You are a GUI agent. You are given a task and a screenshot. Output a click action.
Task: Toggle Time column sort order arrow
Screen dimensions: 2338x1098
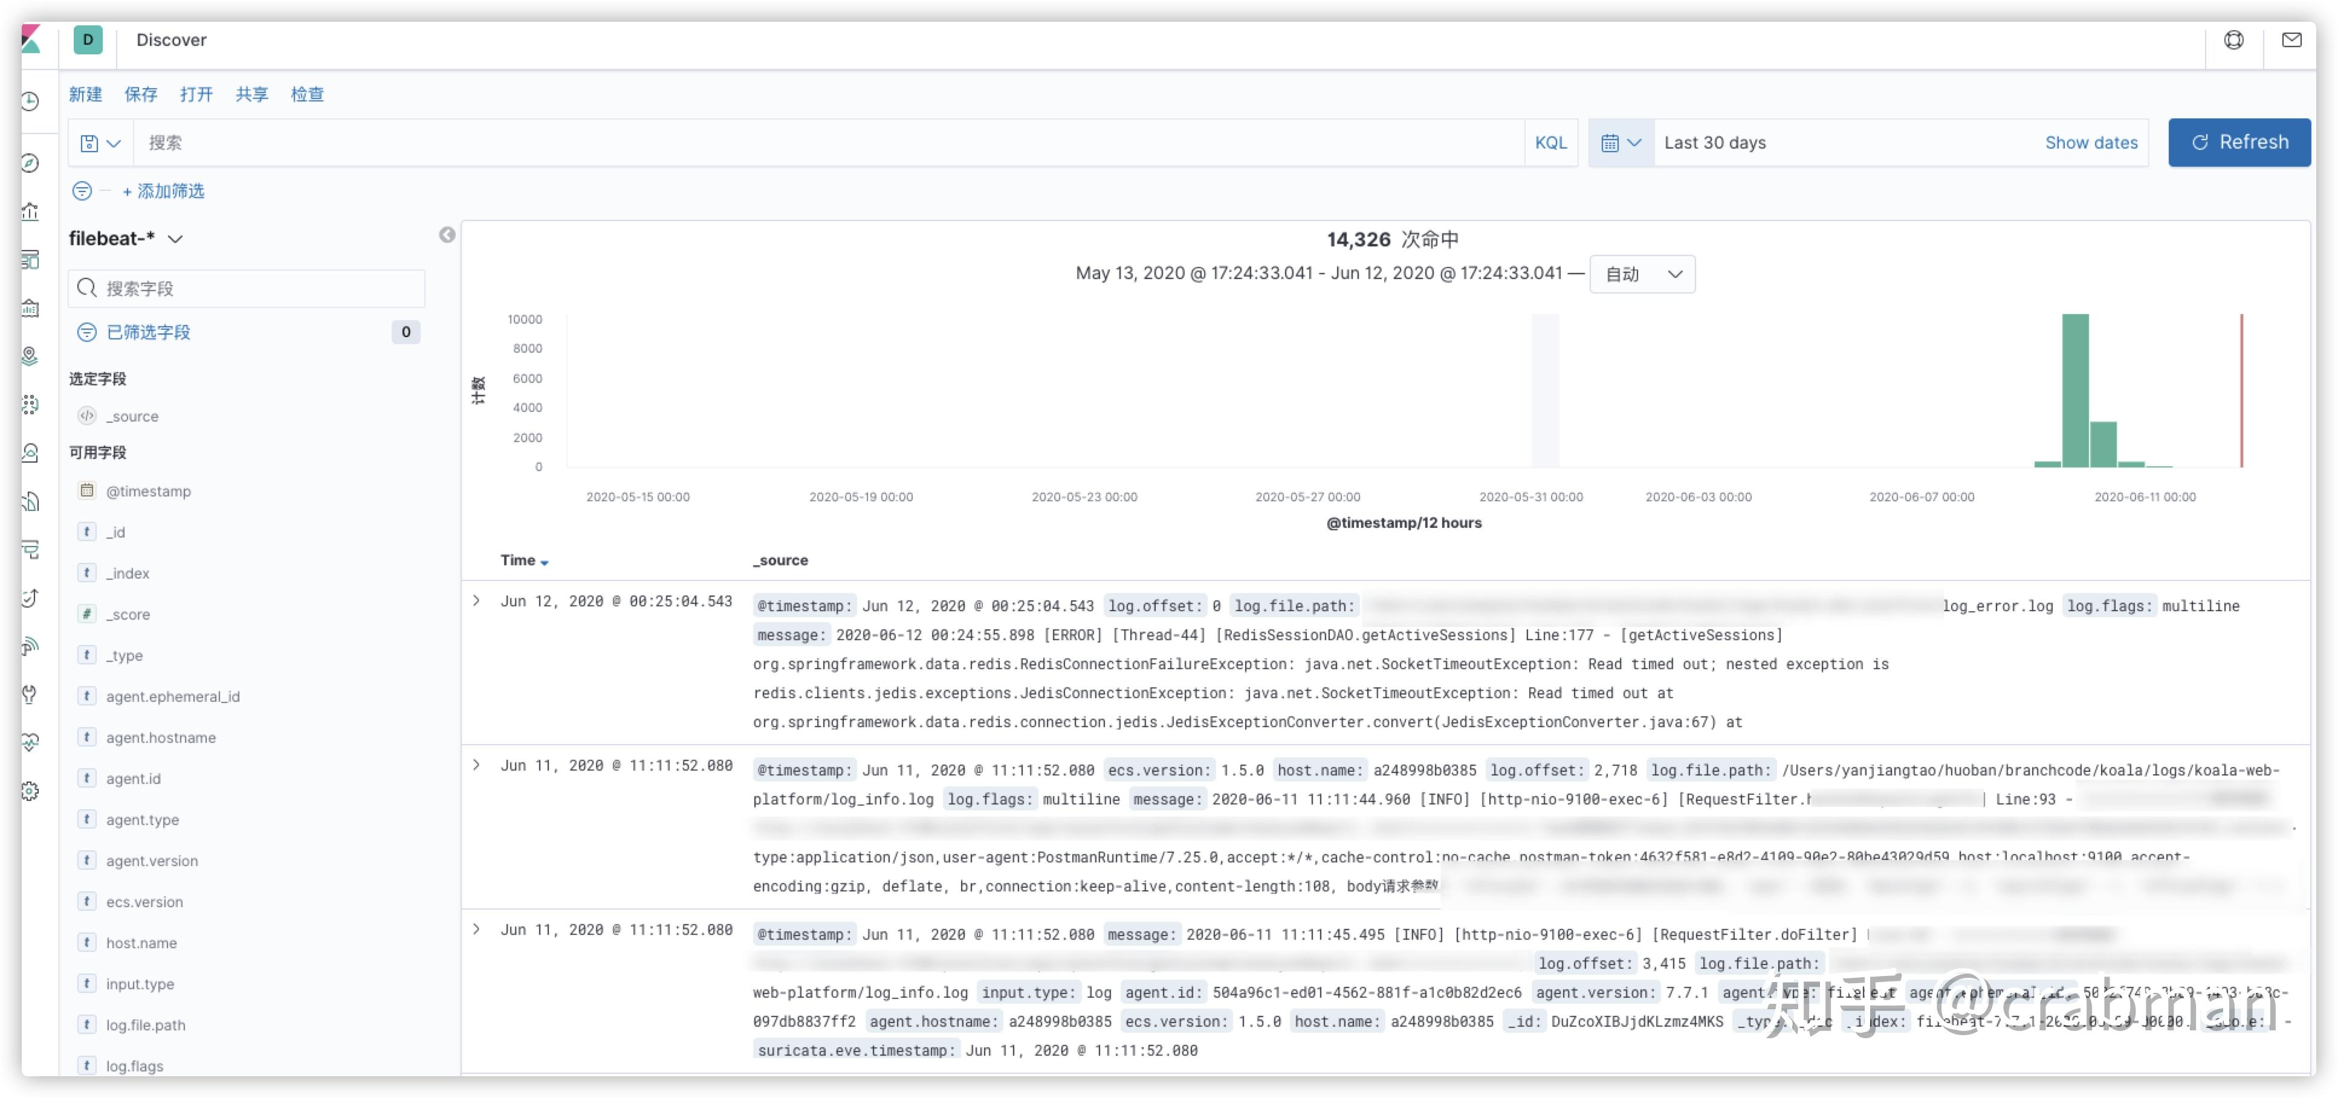pyautogui.click(x=545, y=561)
